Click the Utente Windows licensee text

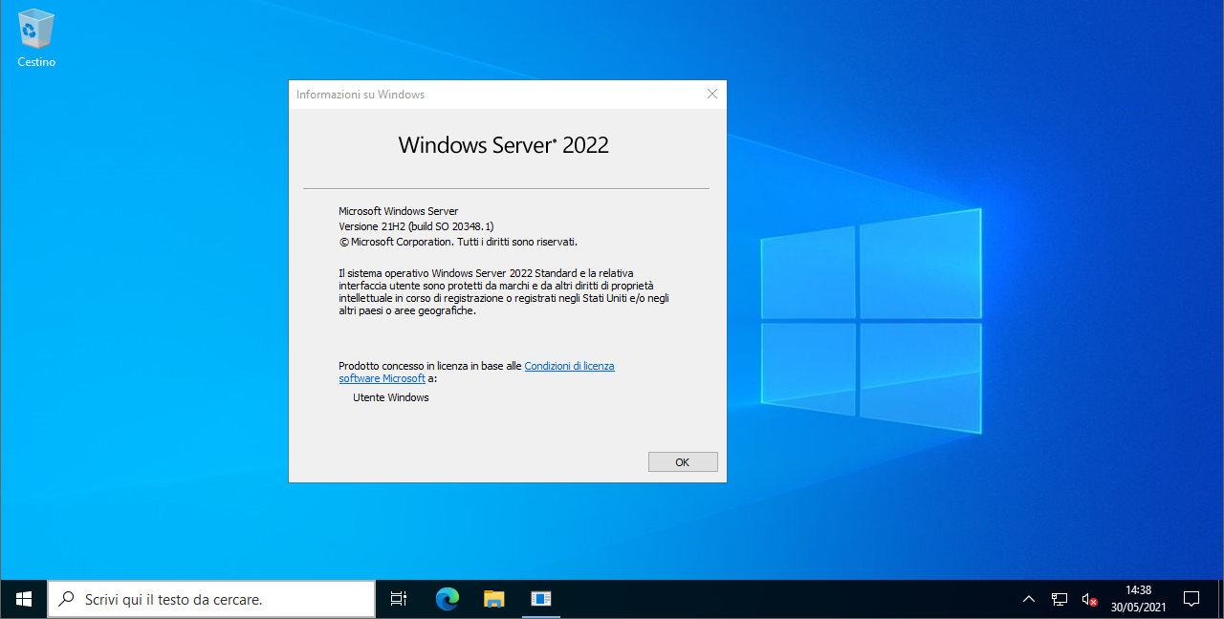[x=391, y=397]
